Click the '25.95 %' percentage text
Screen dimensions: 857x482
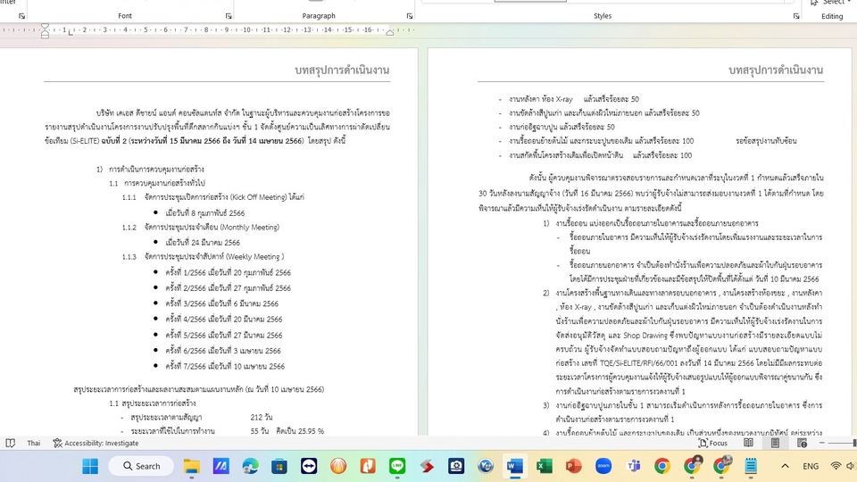point(312,431)
